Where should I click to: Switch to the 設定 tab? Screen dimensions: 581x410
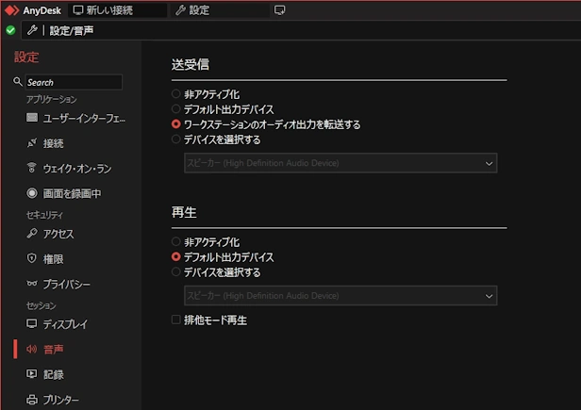coord(221,10)
